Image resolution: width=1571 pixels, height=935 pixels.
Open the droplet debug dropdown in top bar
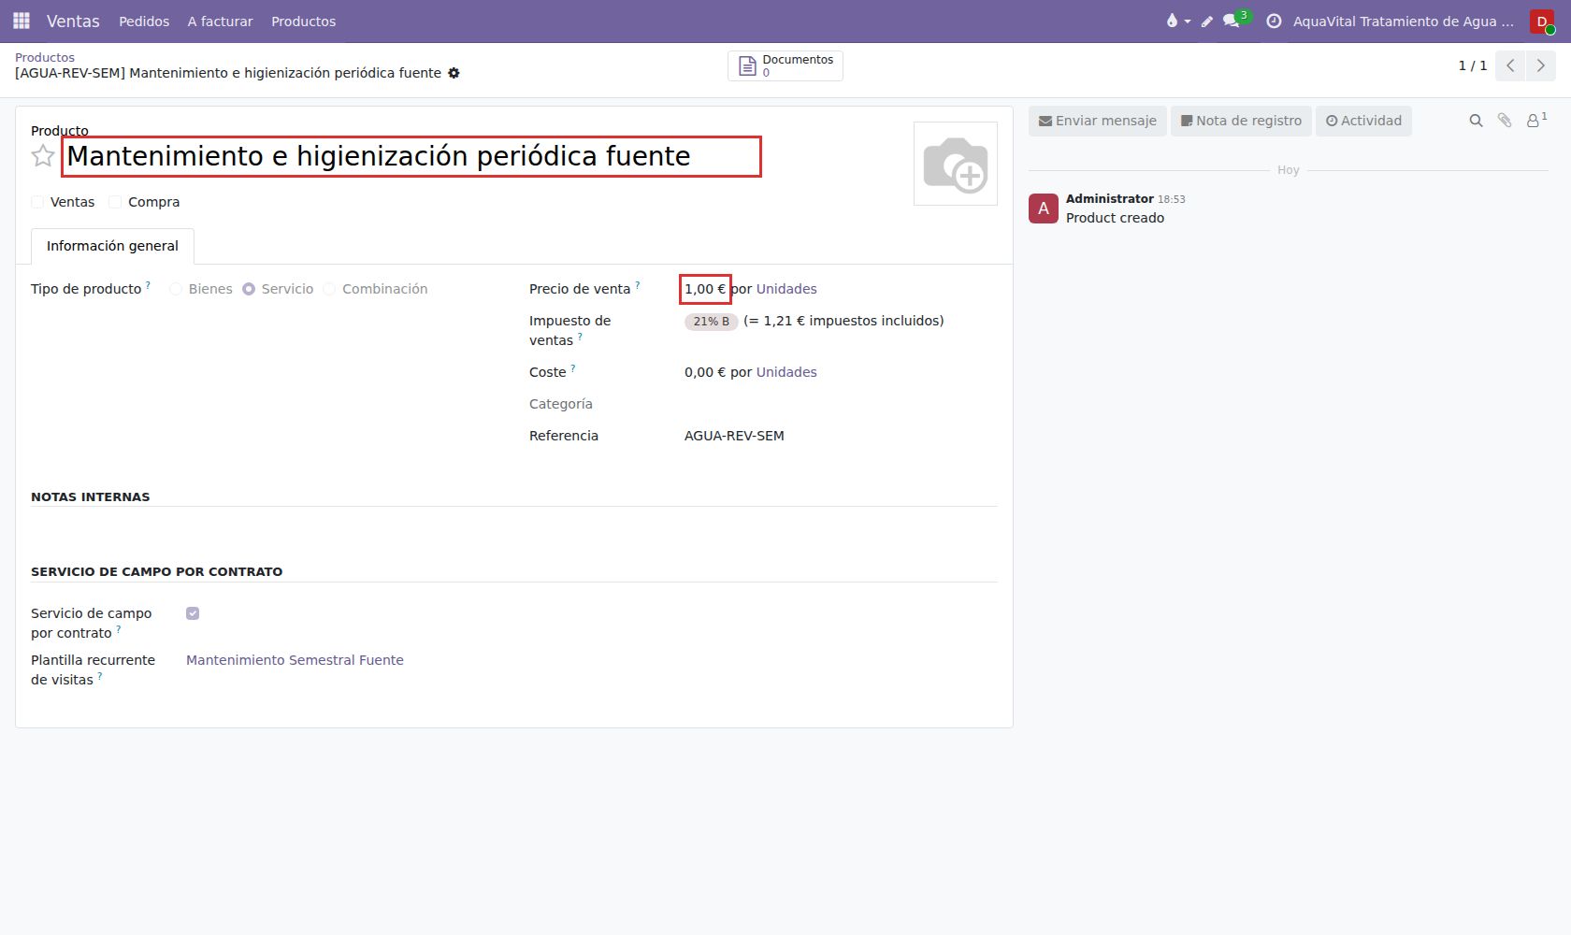click(1177, 22)
